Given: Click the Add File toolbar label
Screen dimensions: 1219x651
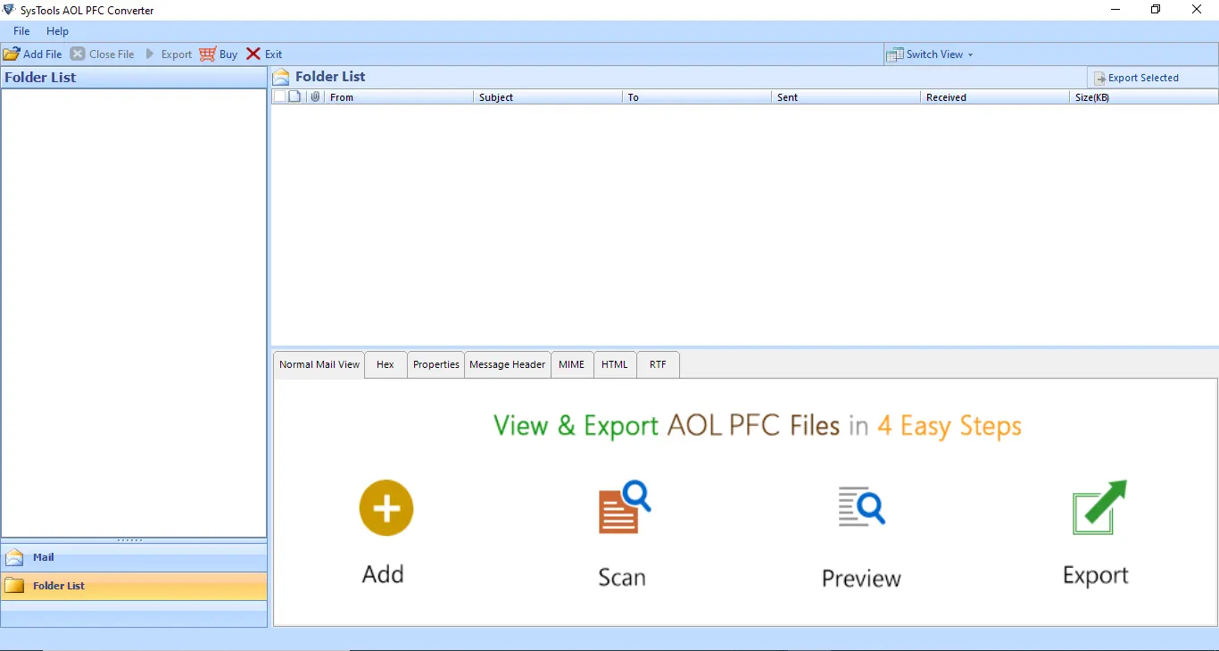Looking at the screenshot, I should pyautogui.click(x=43, y=54).
